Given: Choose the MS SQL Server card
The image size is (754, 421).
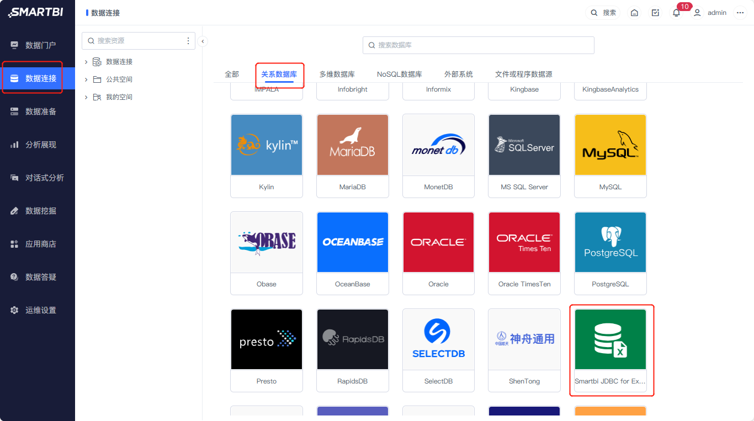Looking at the screenshot, I should (x=524, y=156).
